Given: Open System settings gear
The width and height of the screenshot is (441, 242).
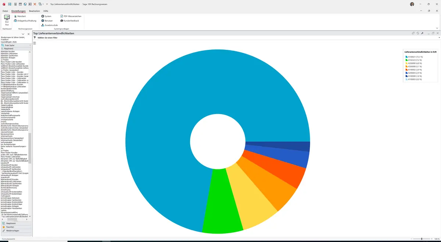Looking at the screenshot, I should pyautogui.click(x=46, y=16).
